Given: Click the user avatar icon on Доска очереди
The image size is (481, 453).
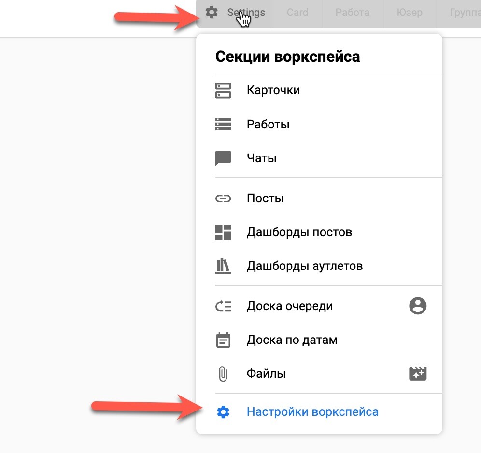Looking at the screenshot, I should [x=418, y=306].
